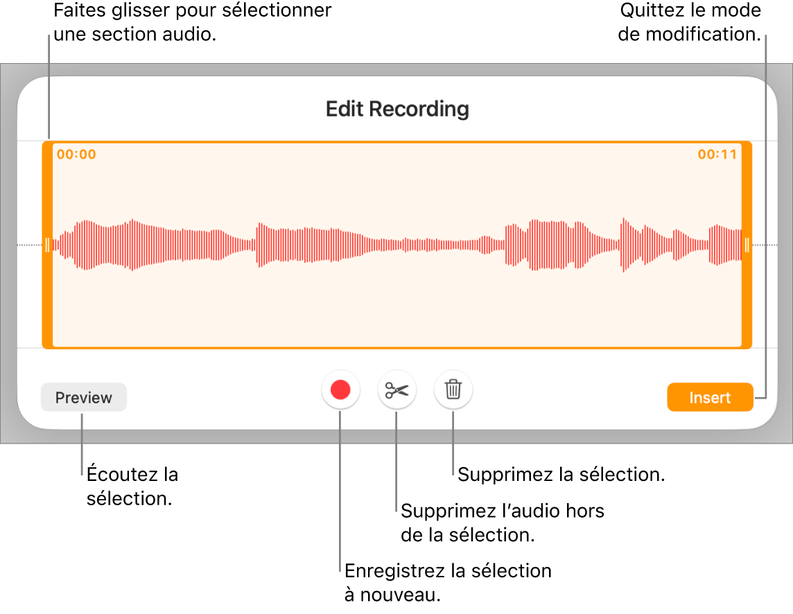The width and height of the screenshot is (793, 614).
Task: Click the trash Delete icon to remove selection
Action: (453, 389)
